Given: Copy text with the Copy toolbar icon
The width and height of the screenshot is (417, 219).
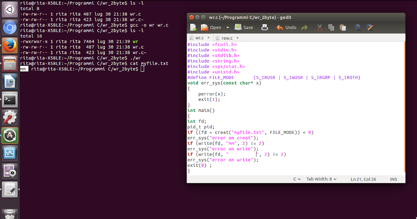Looking at the screenshot, I should 330,27.
